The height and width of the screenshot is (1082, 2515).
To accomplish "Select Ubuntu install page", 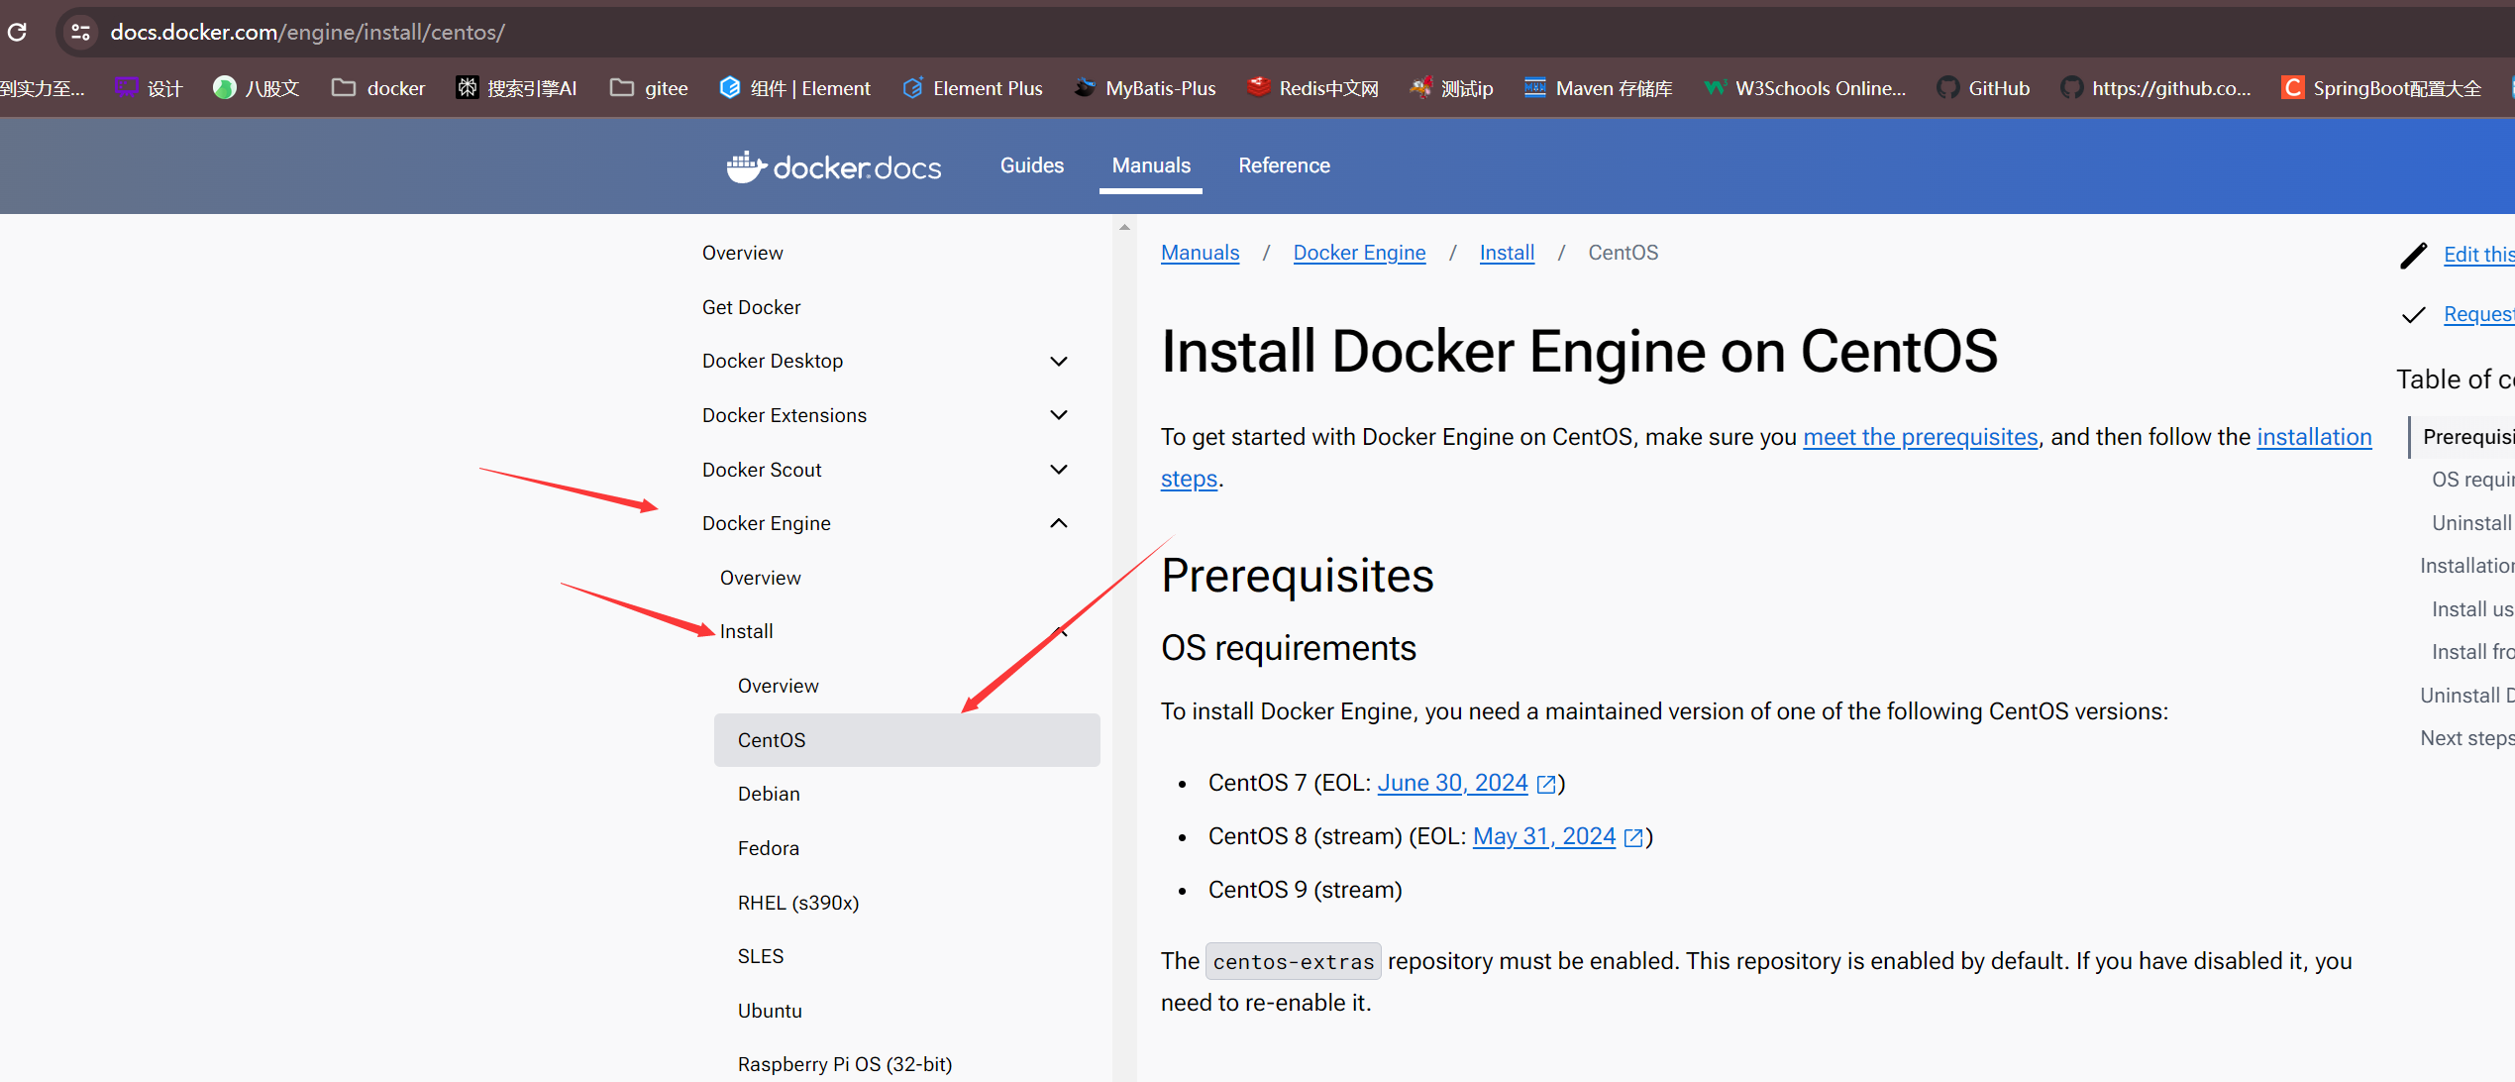I will coord(770,1011).
